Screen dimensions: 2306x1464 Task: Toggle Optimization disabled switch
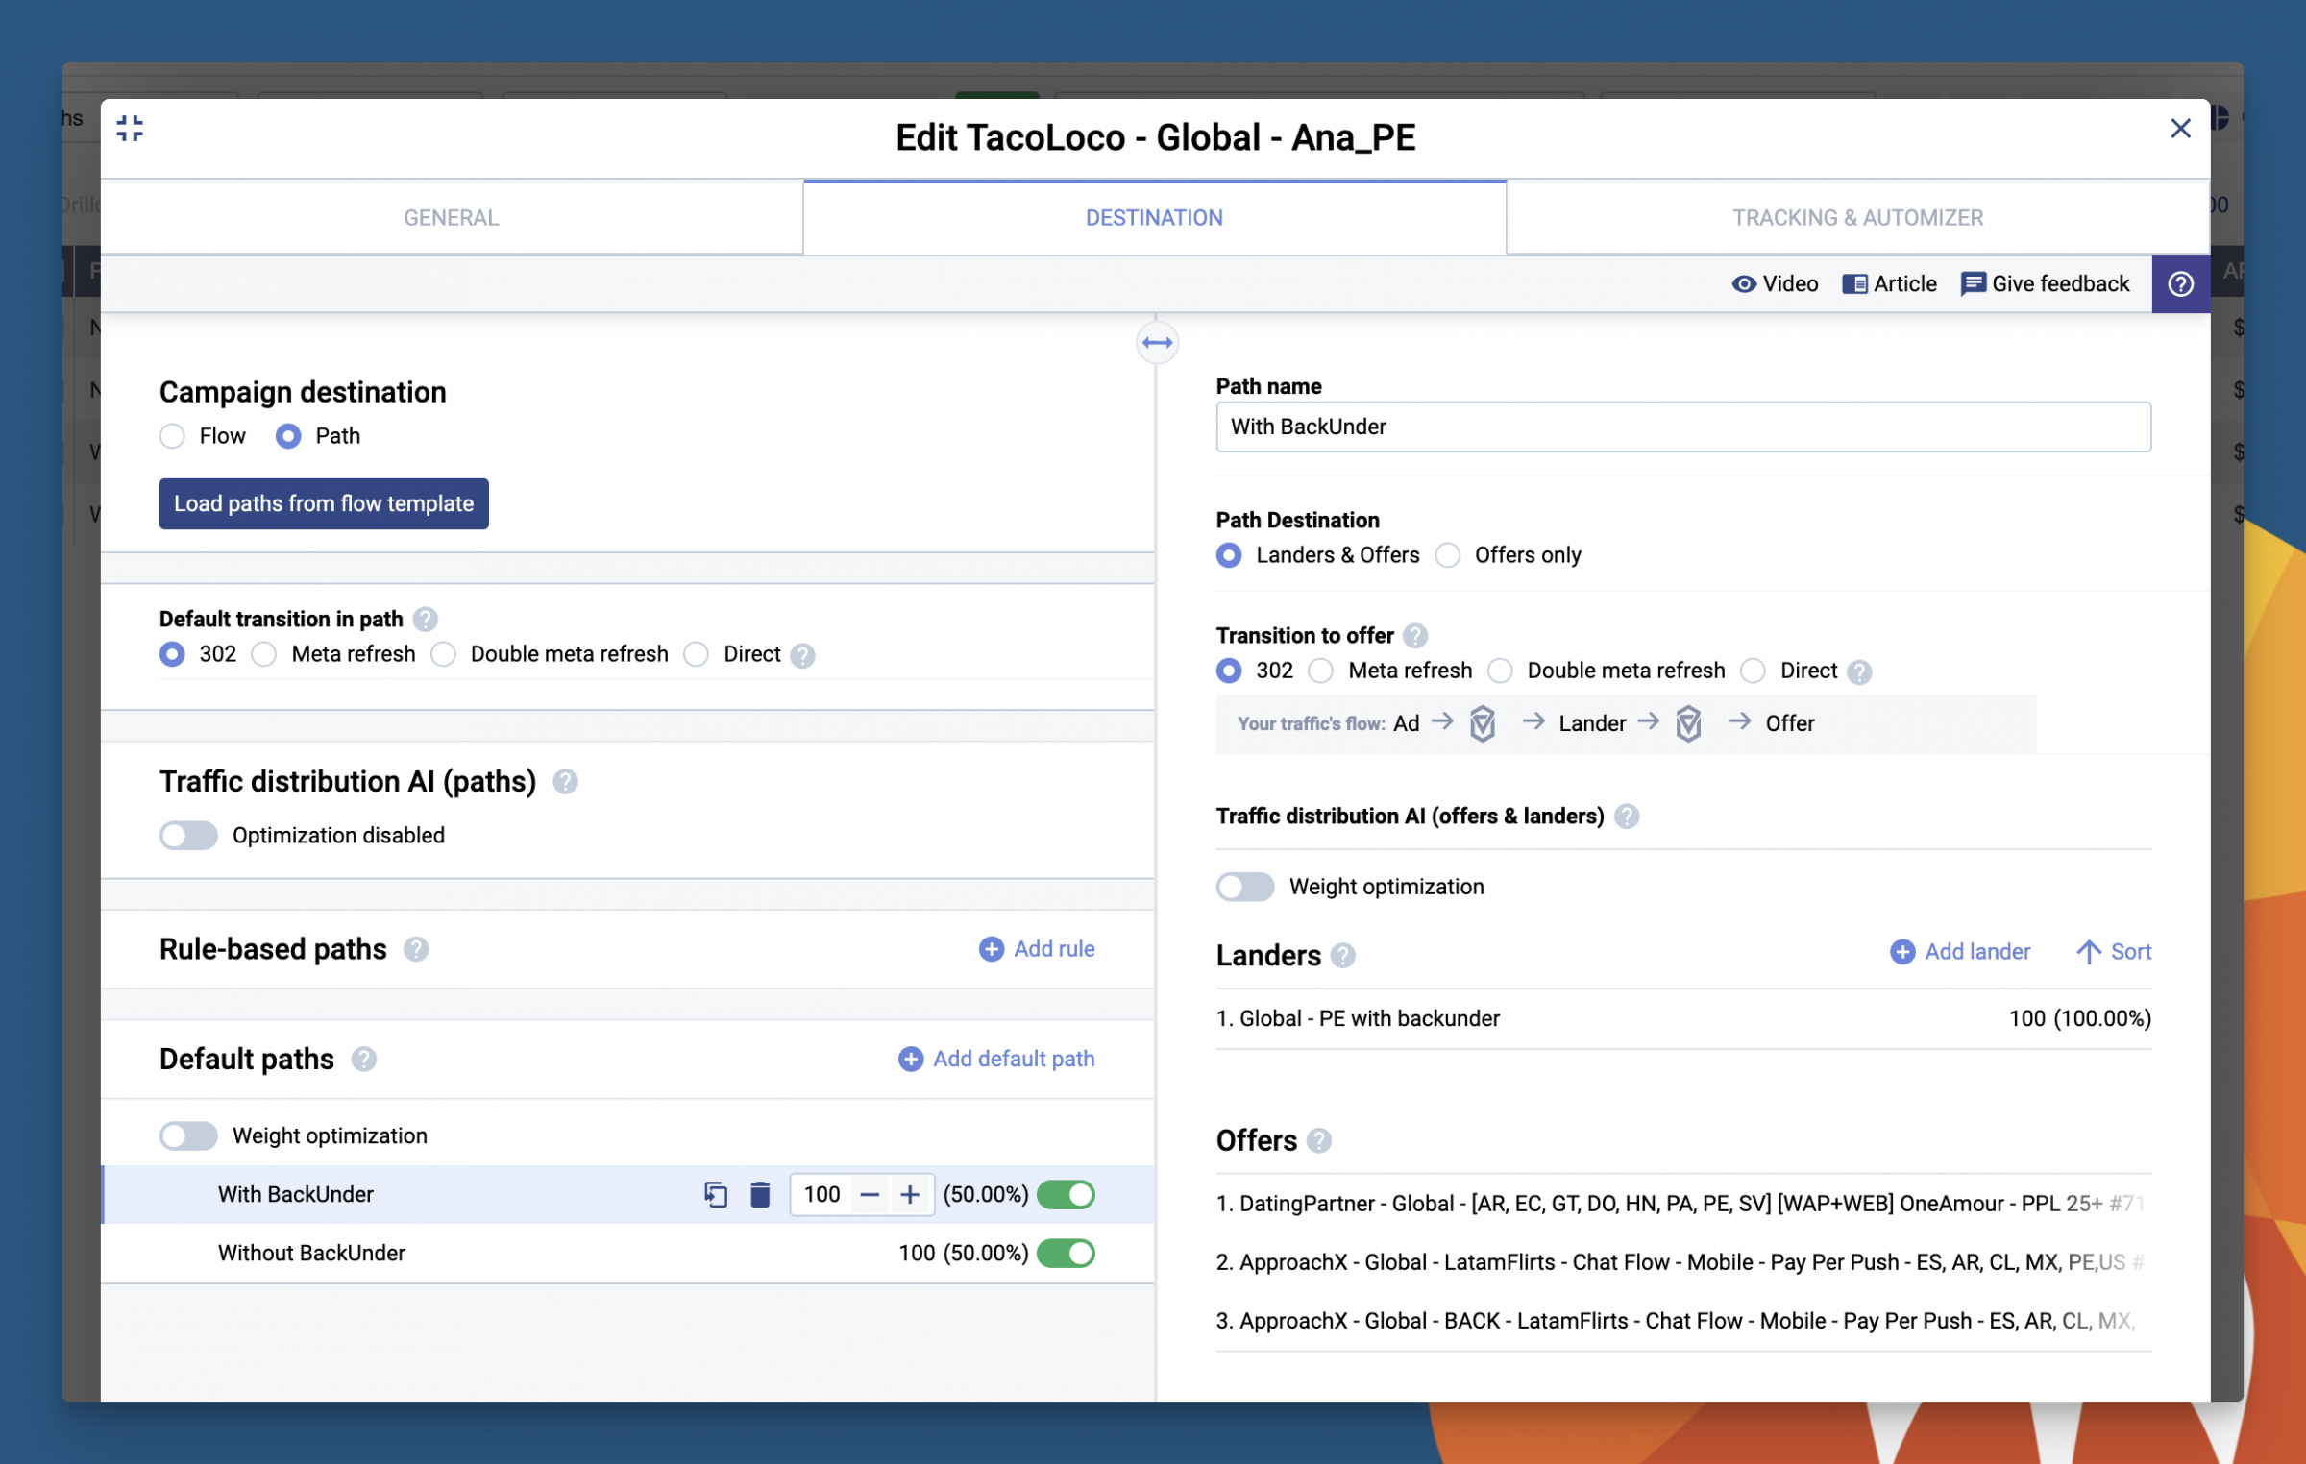tap(188, 835)
